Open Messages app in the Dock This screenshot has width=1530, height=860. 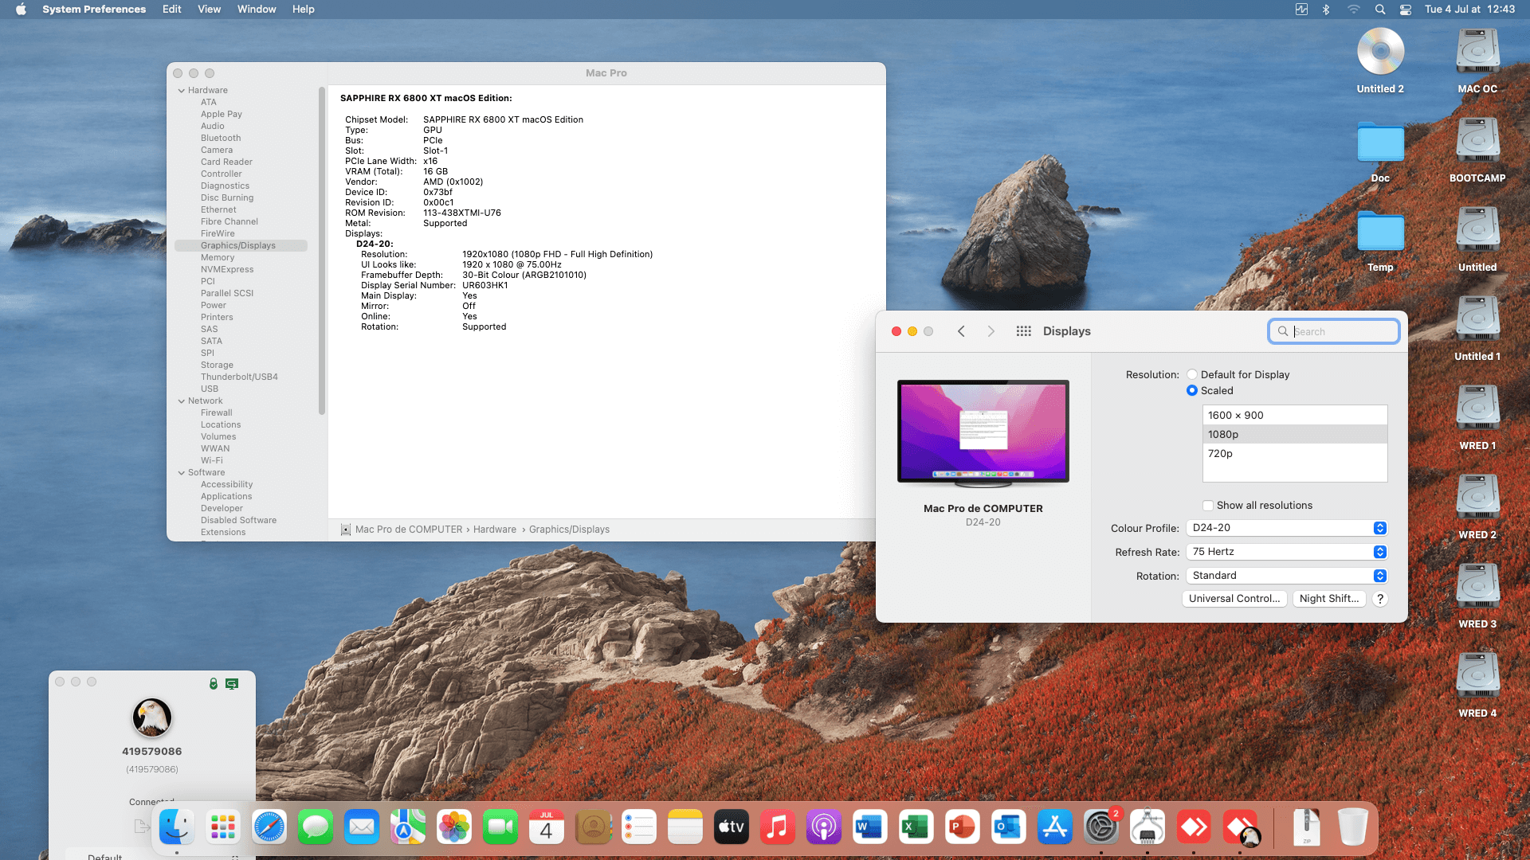[315, 827]
